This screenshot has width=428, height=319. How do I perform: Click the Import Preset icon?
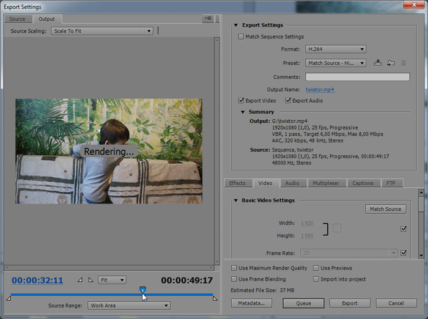click(391, 63)
